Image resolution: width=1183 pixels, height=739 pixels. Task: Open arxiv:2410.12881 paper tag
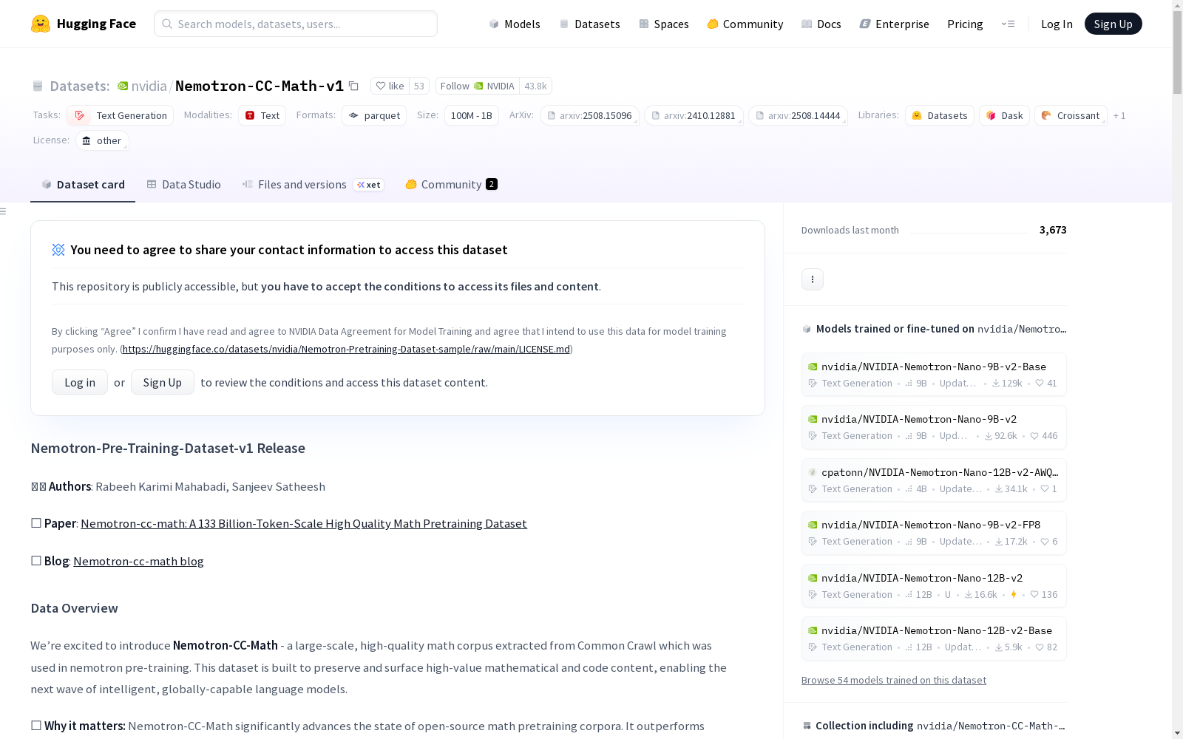(x=694, y=115)
